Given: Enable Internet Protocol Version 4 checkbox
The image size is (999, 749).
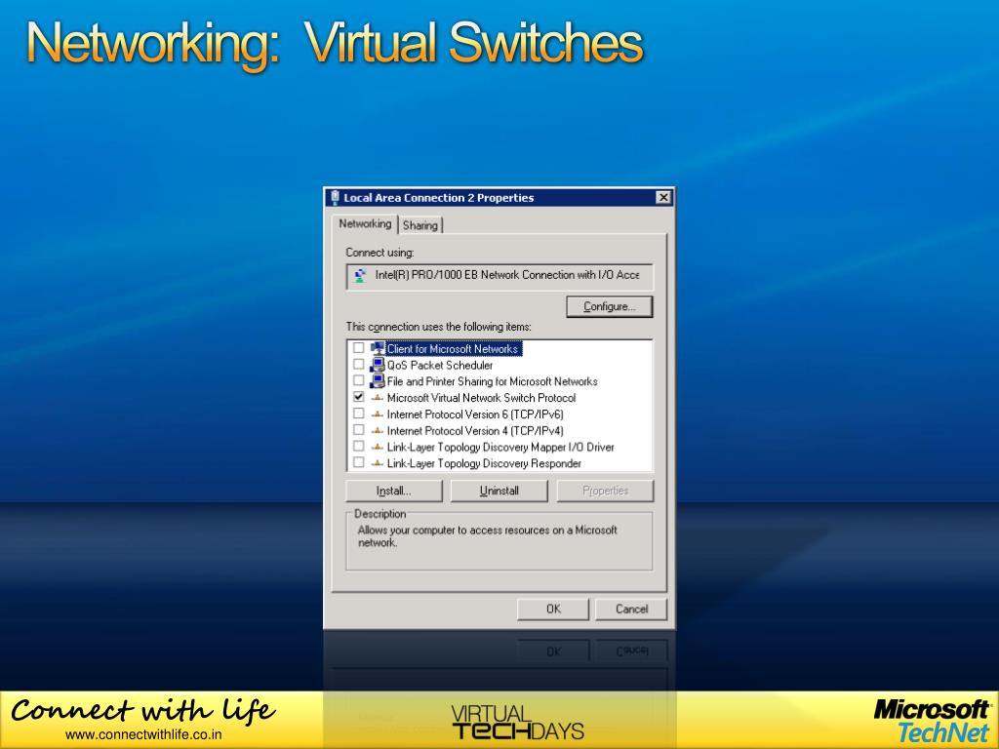Looking at the screenshot, I should coord(359,429).
